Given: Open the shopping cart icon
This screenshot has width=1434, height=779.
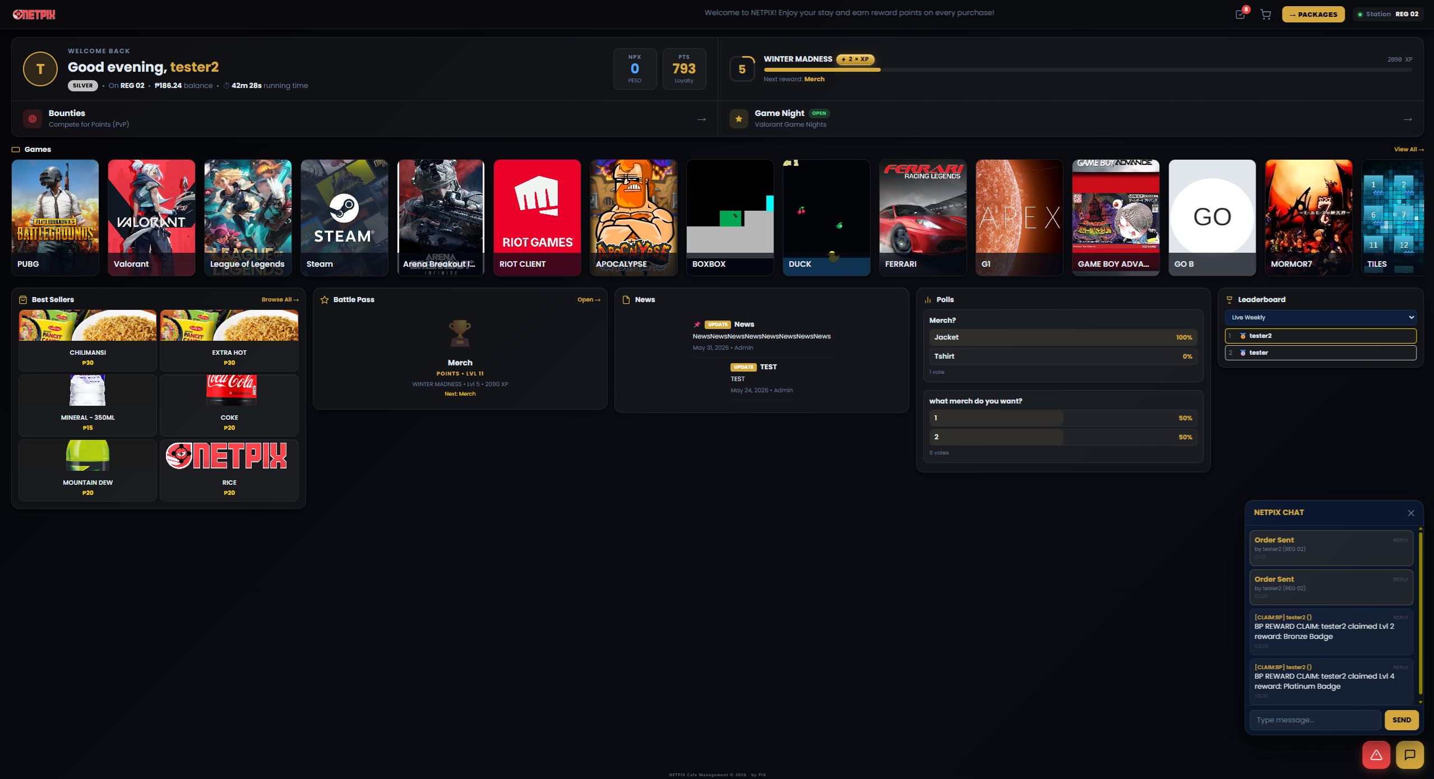Looking at the screenshot, I should [x=1265, y=15].
